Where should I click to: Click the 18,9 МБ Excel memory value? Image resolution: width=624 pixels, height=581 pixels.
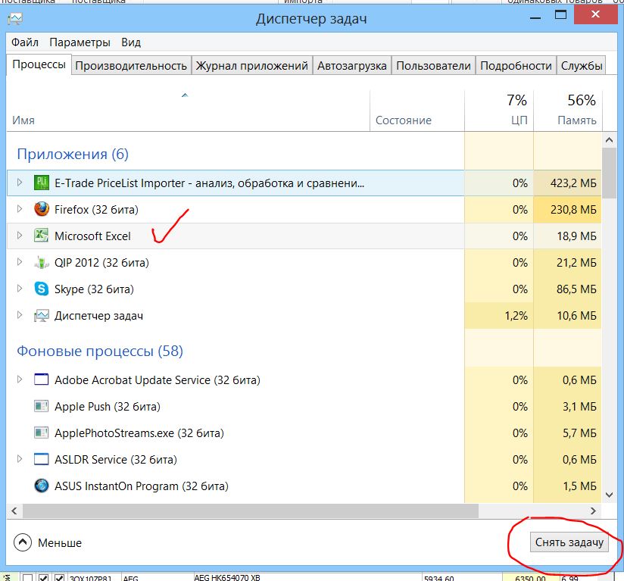point(576,236)
